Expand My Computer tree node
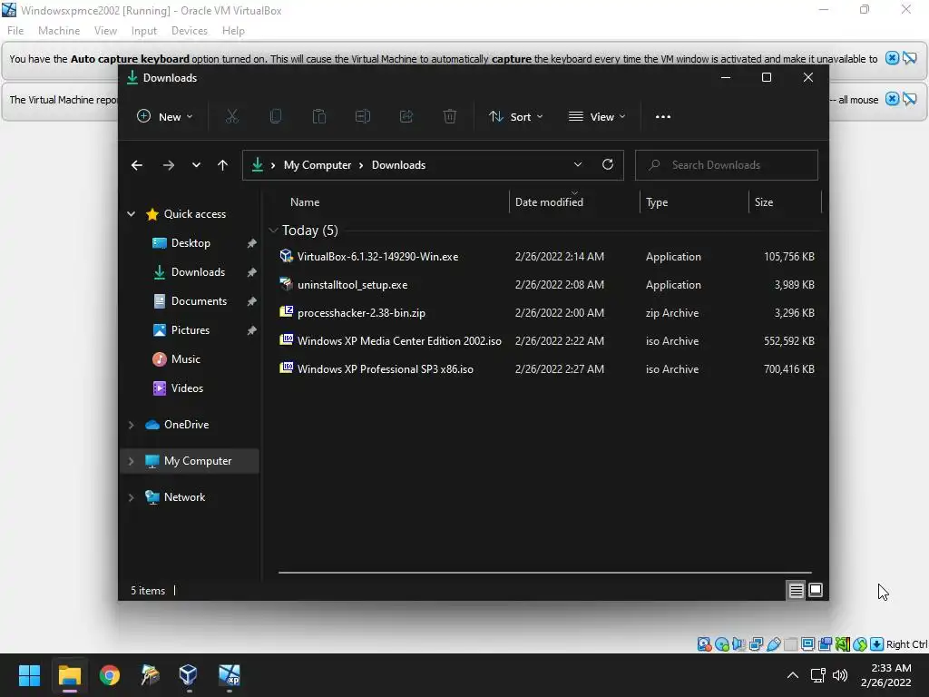This screenshot has height=697, width=929. click(x=131, y=461)
